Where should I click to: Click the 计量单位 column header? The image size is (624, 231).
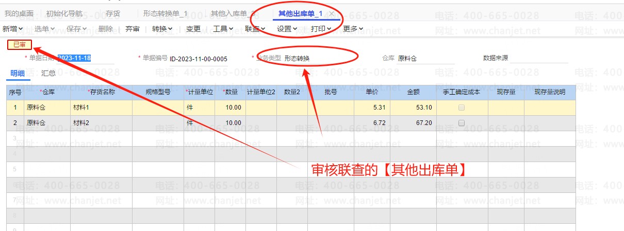point(199,92)
